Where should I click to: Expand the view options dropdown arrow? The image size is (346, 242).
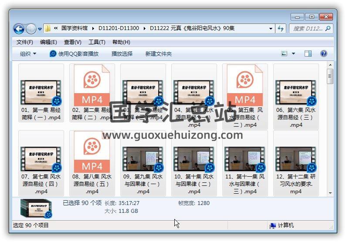(x=293, y=54)
